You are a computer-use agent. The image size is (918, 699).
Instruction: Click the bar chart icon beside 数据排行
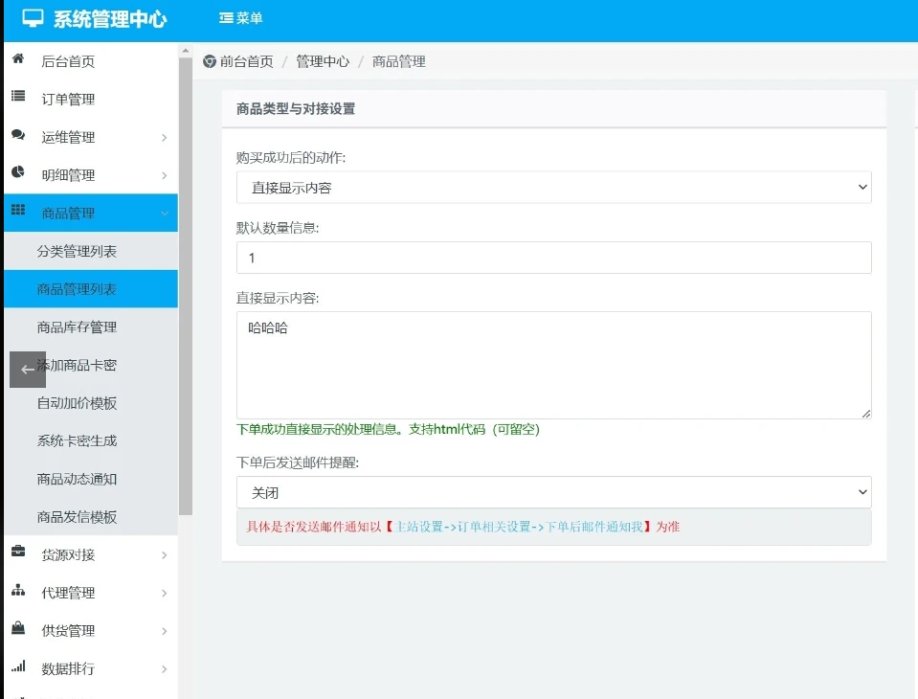[x=18, y=665]
